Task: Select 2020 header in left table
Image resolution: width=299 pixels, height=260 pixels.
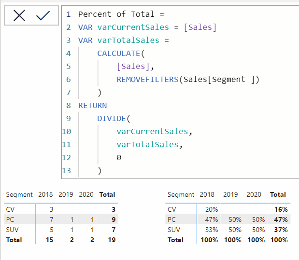Action: pos(86,194)
